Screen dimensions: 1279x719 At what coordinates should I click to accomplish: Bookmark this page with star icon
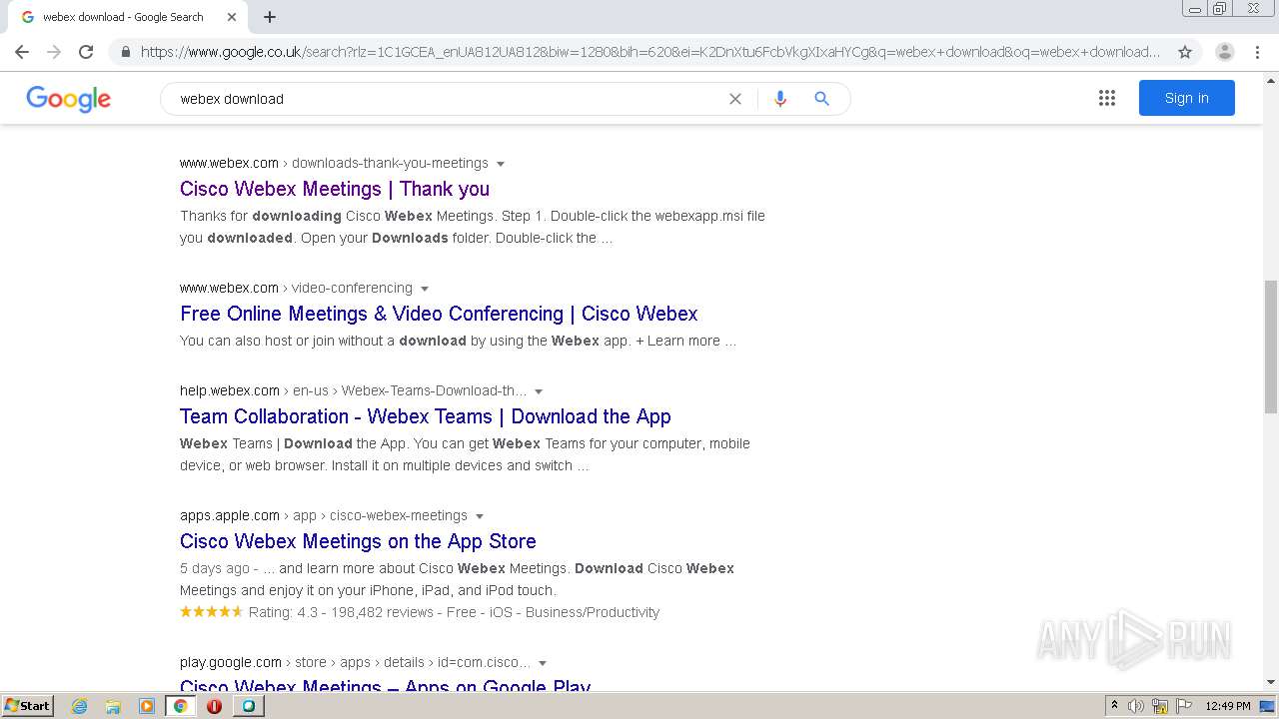pos(1185,52)
